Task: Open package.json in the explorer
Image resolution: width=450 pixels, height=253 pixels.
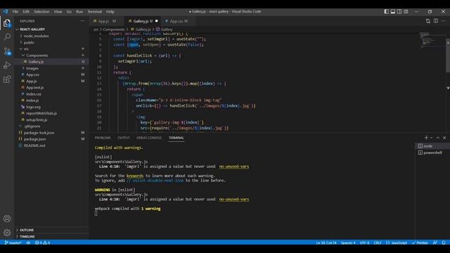Action: pyautogui.click(x=51, y=139)
